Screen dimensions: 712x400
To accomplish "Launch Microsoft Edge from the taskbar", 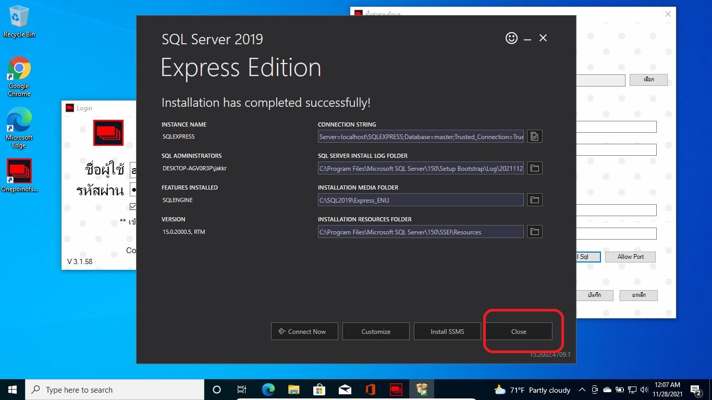I will click(268, 390).
